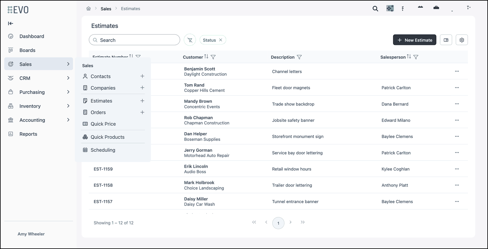Go to the next page arrow
Screen dimensions: 488x249
tap(290, 222)
